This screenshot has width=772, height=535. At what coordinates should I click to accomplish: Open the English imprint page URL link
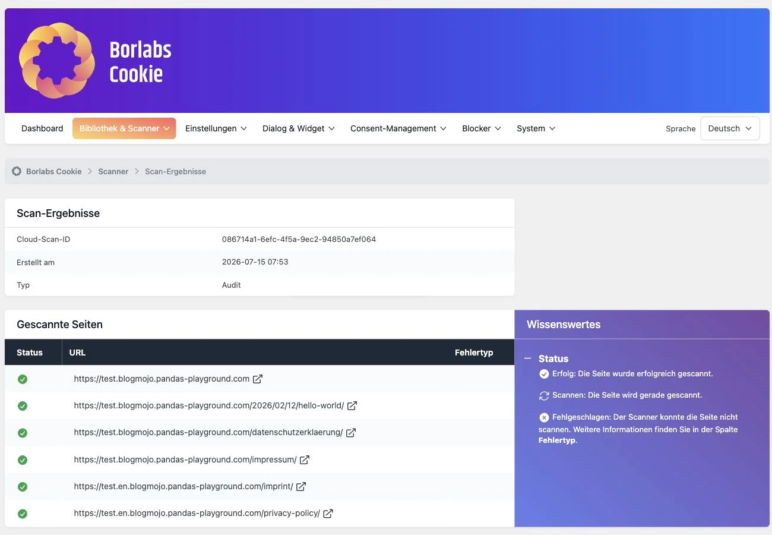183,486
